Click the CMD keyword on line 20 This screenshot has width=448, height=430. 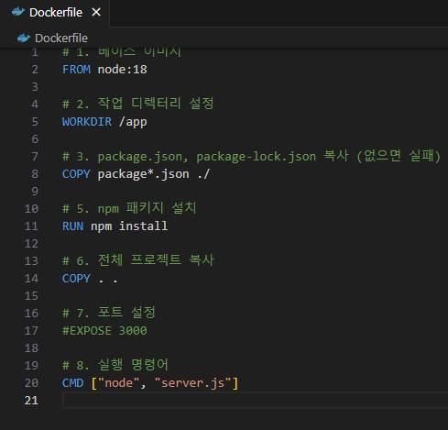click(72, 383)
